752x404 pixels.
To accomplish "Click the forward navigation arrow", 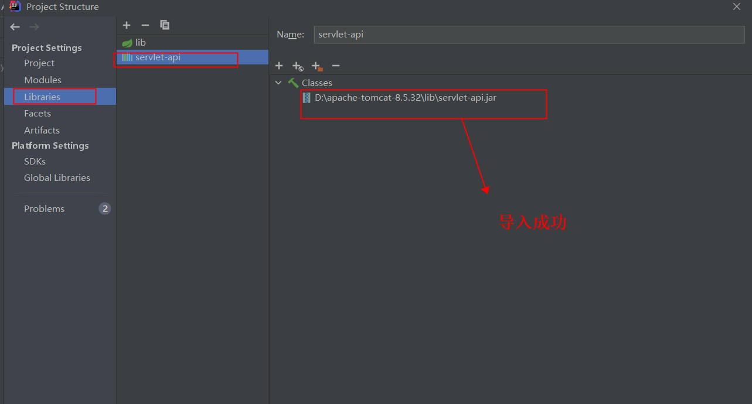I will coord(34,27).
